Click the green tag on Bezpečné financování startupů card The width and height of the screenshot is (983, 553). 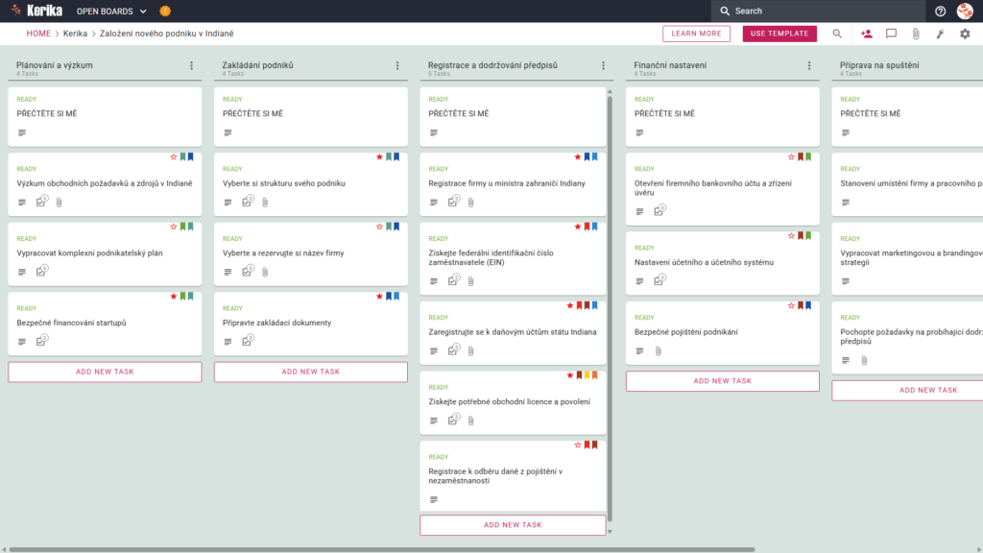click(183, 296)
